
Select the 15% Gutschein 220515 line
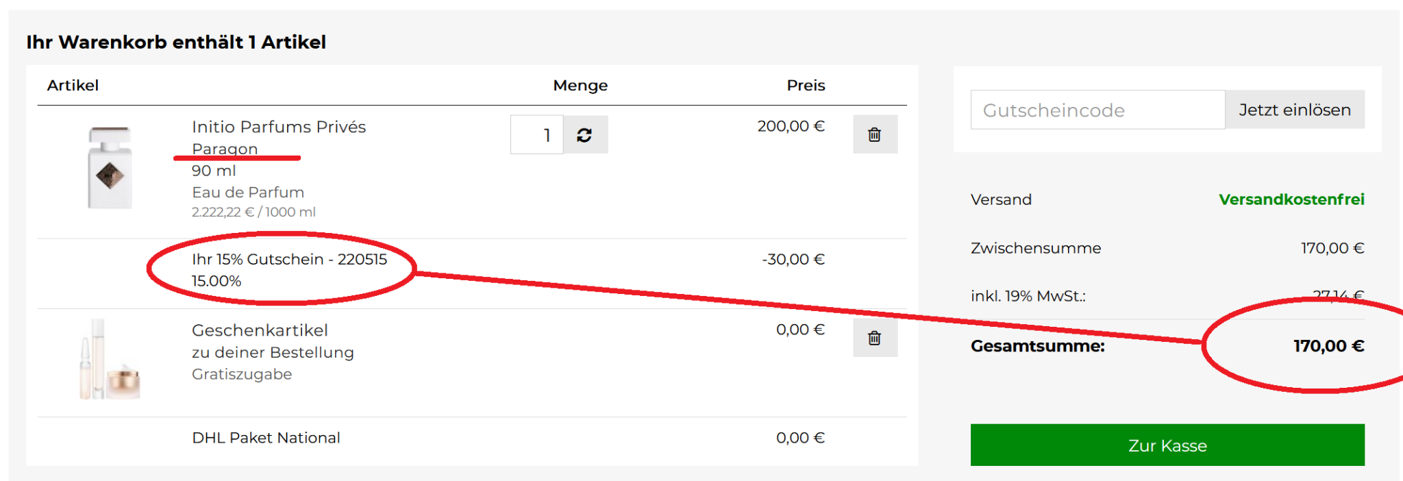click(x=289, y=259)
